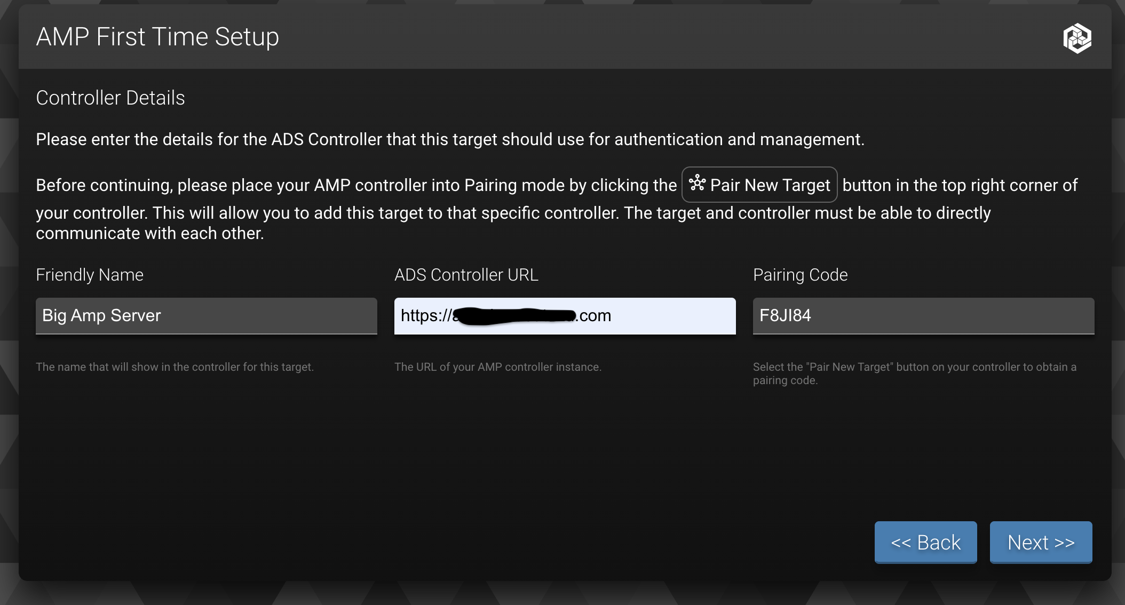Viewport: 1125px width, 605px height.
Task: Click the Pairing Code label
Action: point(801,275)
